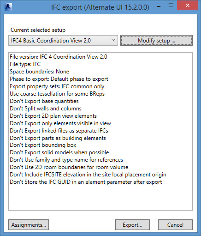The height and width of the screenshot is (236, 201).
Task: Select Don't Export bounding box line
Action: click(x=43, y=145)
